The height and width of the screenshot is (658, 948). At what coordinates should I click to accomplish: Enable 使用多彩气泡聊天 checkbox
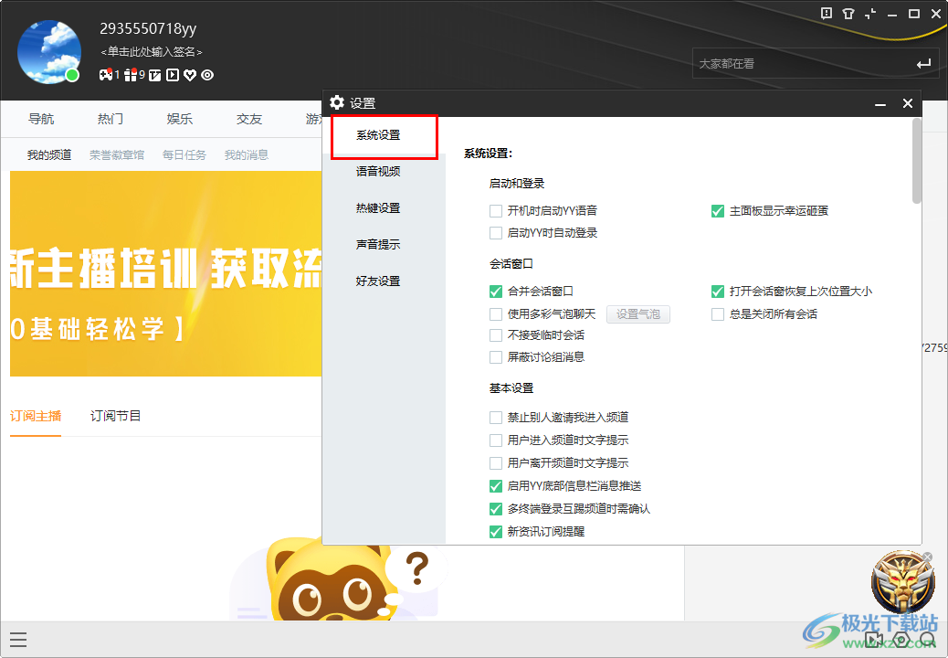coord(496,314)
